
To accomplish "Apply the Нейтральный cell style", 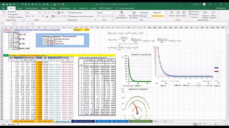I will click(x=158, y=16).
